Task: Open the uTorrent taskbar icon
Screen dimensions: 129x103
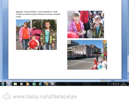Action: tap(34, 84)
